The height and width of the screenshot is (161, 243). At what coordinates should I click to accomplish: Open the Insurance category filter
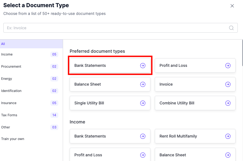(x=9, y=103)
